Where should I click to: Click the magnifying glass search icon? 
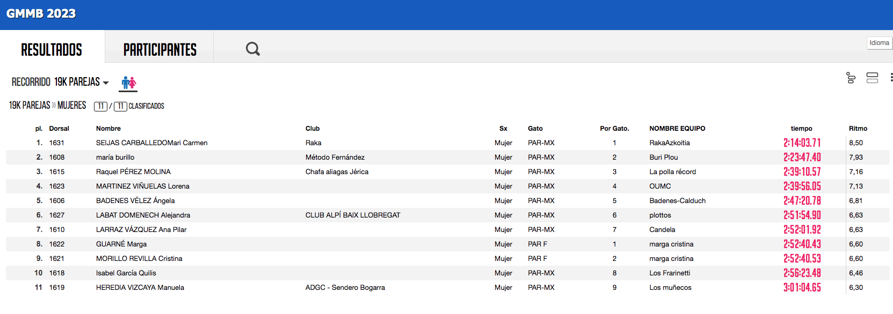(x=252, y=49)
